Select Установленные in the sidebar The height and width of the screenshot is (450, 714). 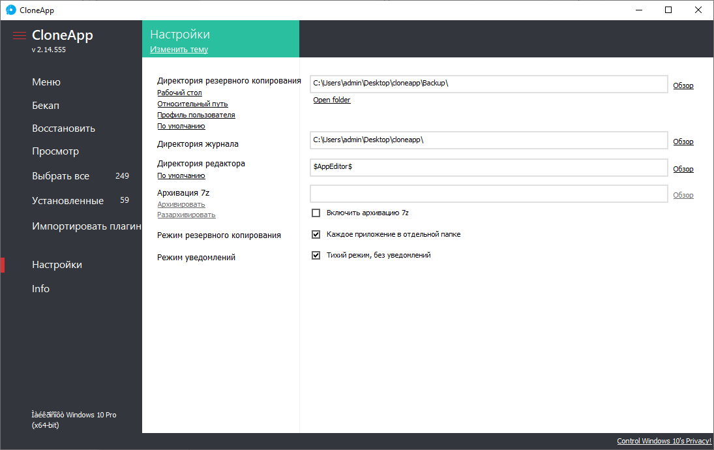coord(68,201)
